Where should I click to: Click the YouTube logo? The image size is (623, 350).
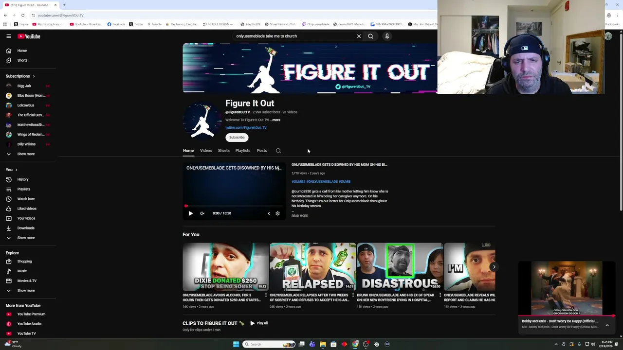29,36
